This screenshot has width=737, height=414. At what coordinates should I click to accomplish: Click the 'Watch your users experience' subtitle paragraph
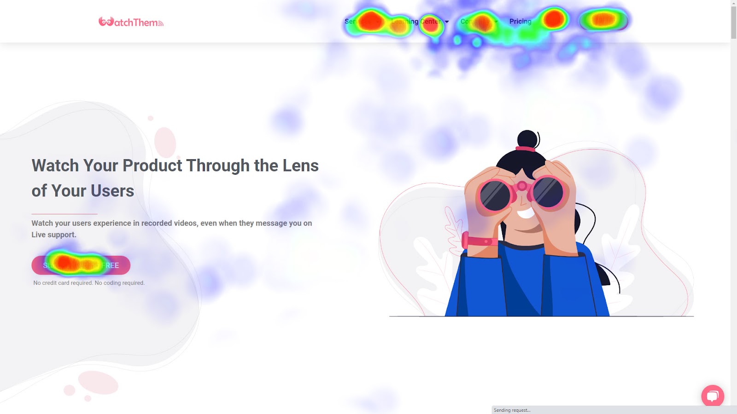pyautogui.click(x=172, y=229)
